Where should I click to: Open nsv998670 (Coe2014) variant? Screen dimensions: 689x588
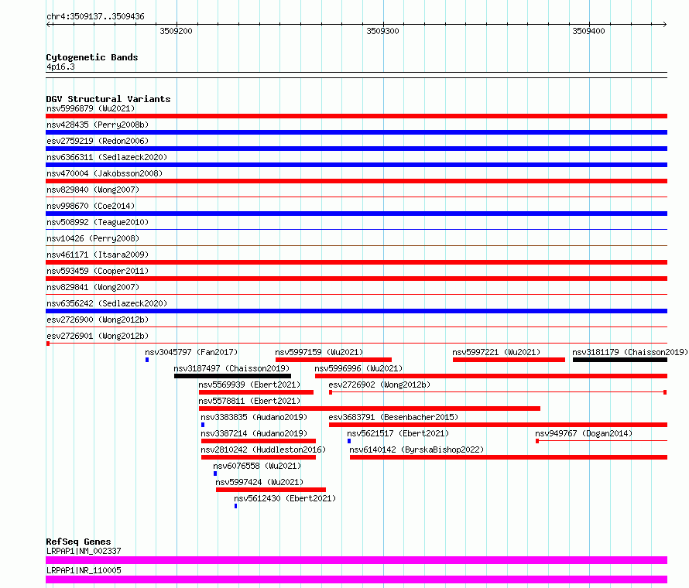91,206
